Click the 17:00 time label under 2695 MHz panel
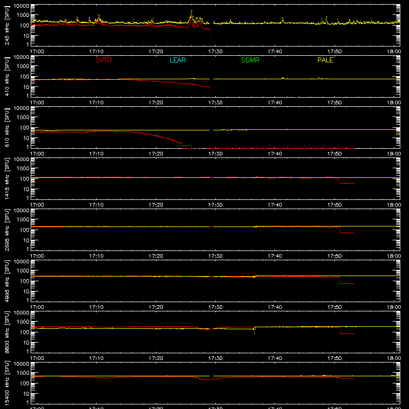 pos(37,256)
